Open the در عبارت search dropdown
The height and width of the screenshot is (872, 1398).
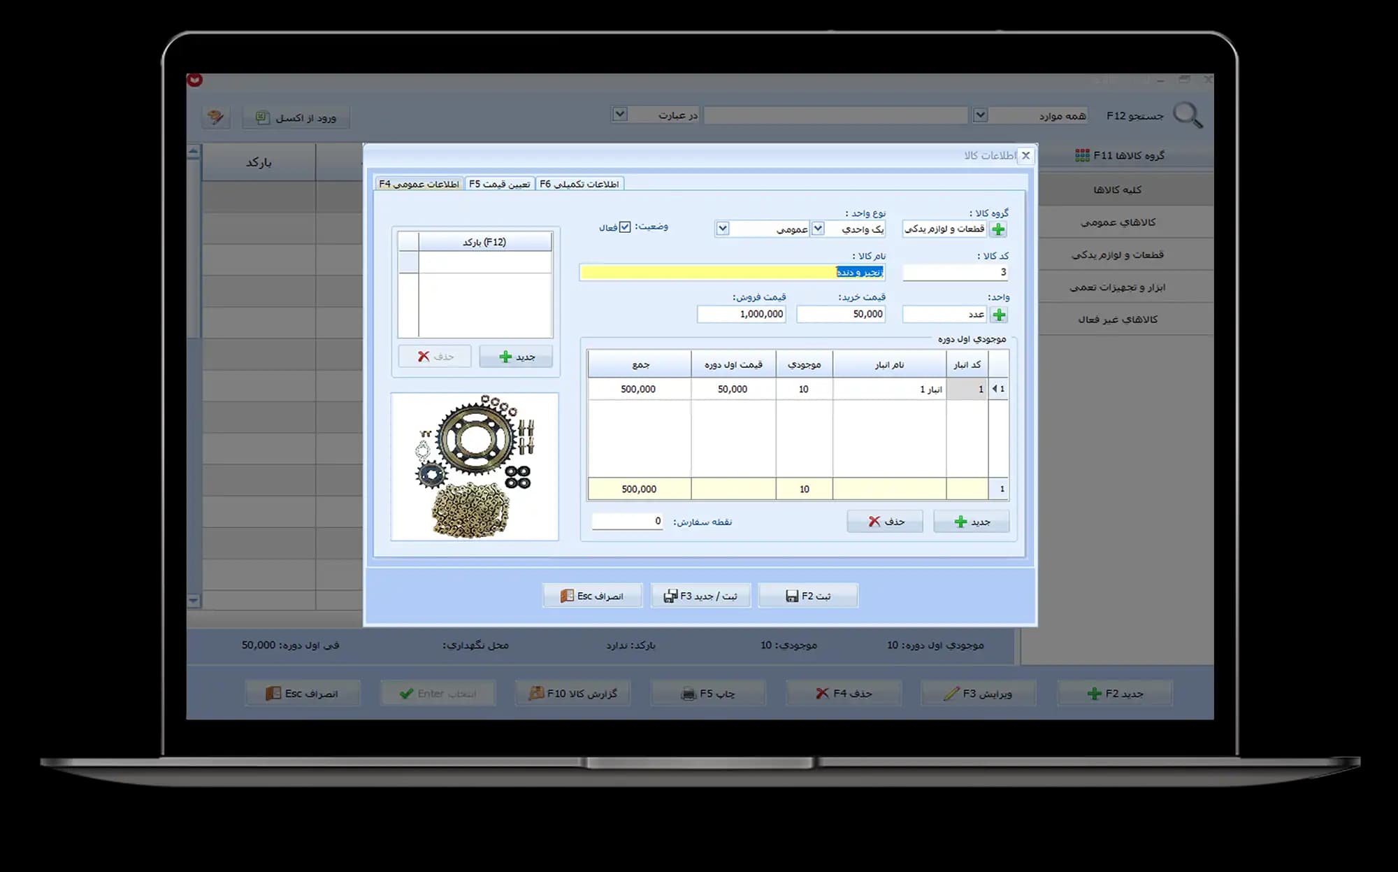click(620, 114)
